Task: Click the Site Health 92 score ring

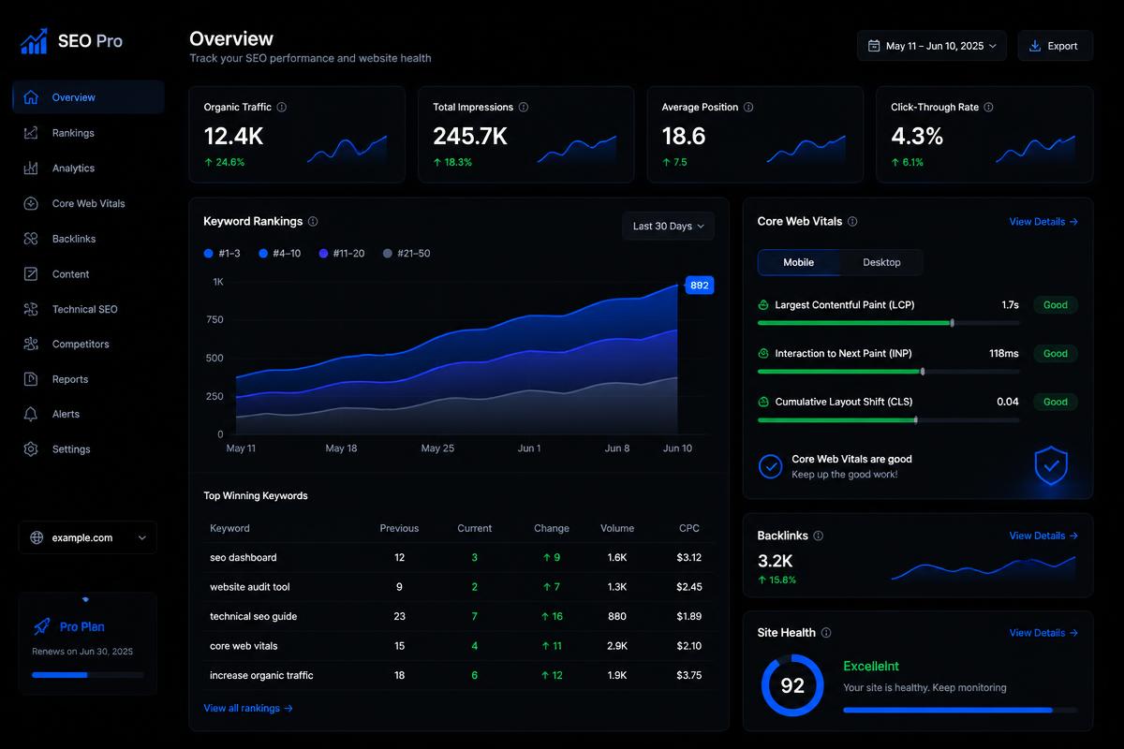Action: coord(792,685)
